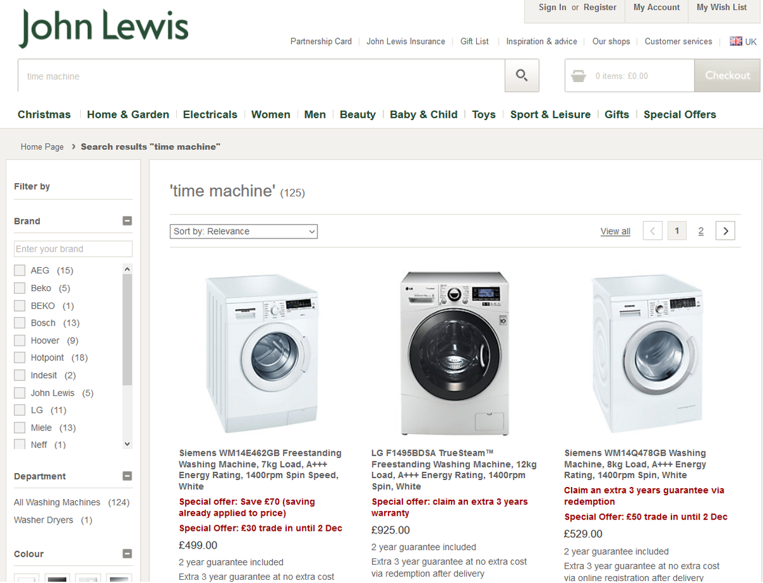Open the Partnership Card link

[x=321, y=41]
